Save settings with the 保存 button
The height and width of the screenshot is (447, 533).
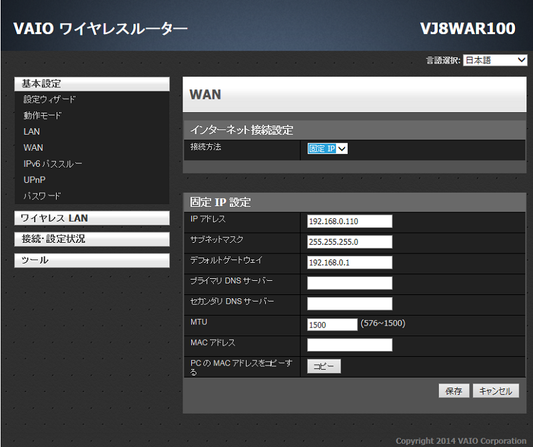pyautogui.click(x=454, y=391)
